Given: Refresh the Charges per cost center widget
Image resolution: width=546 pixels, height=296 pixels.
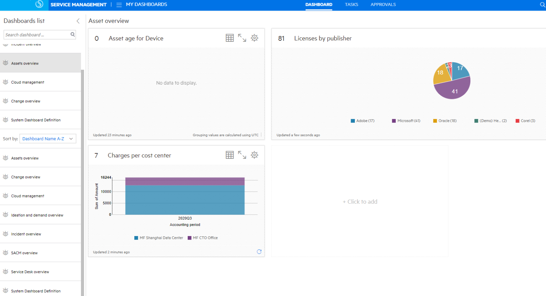Looking at the screenshot, I should 259,251.
